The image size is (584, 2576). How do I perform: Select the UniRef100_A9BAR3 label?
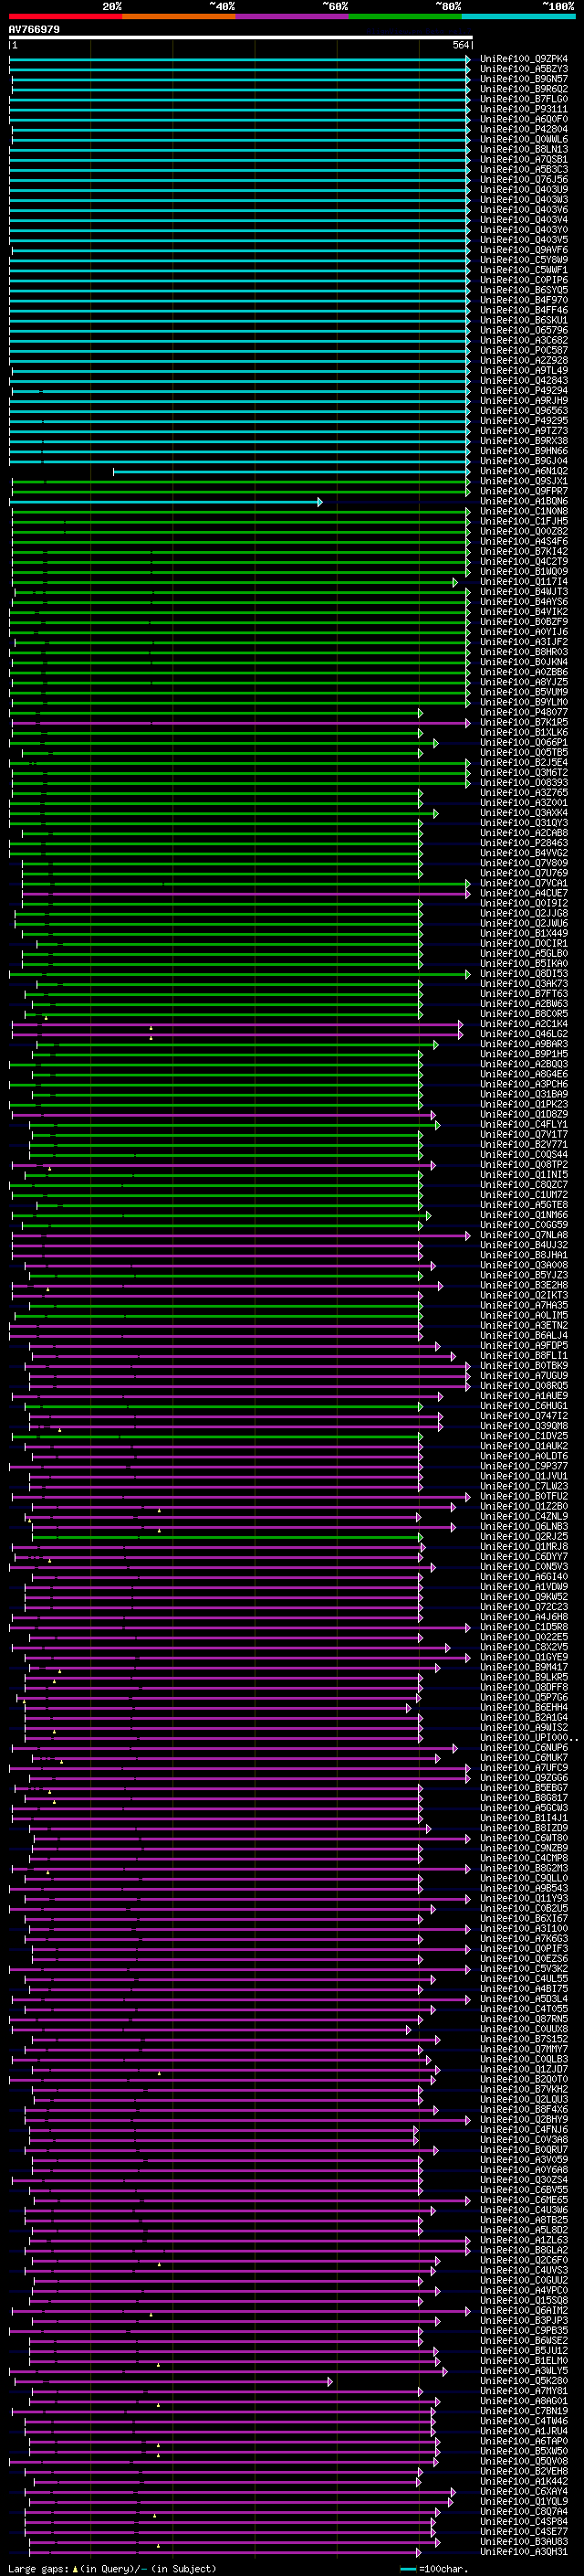[524, 1044]
